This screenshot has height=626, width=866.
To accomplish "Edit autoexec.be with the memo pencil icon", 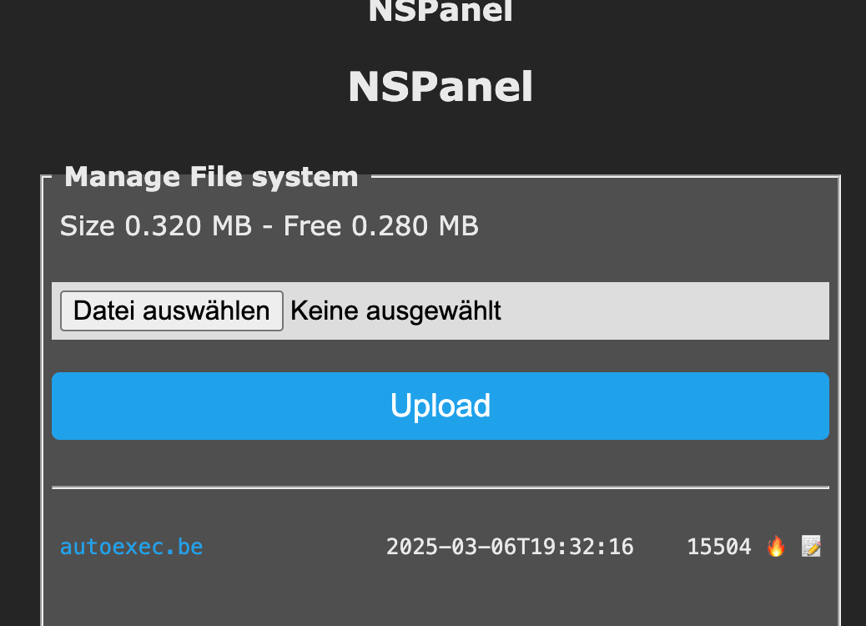I will [x=811, y=547].
